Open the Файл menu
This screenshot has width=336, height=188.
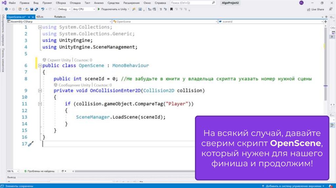coord(12,3)
